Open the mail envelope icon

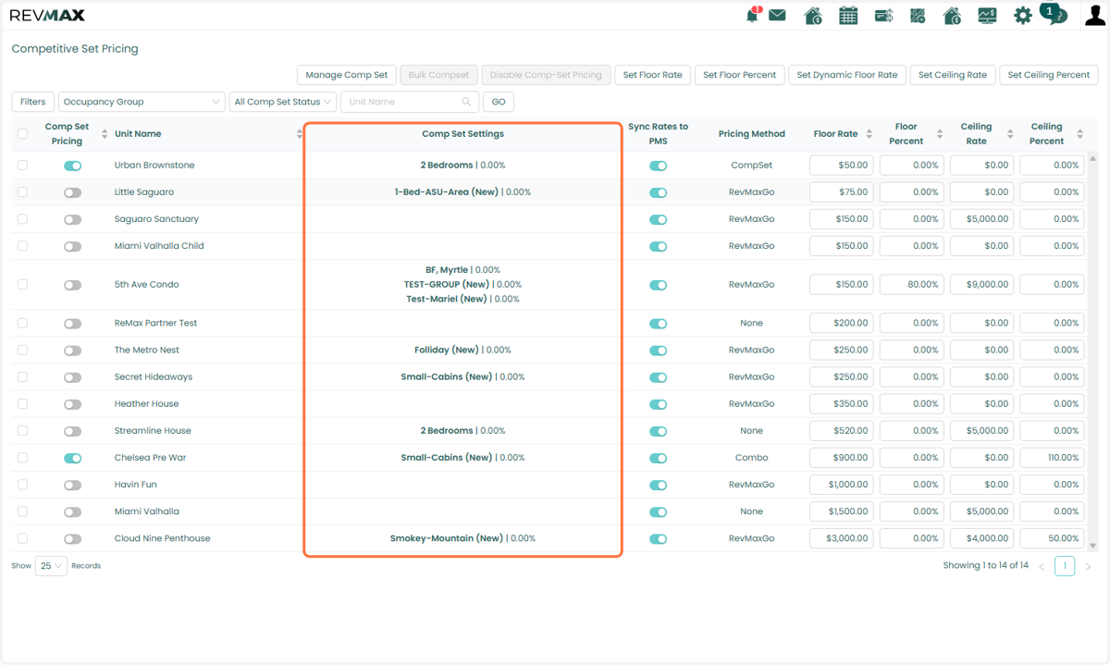coord(777,16)
